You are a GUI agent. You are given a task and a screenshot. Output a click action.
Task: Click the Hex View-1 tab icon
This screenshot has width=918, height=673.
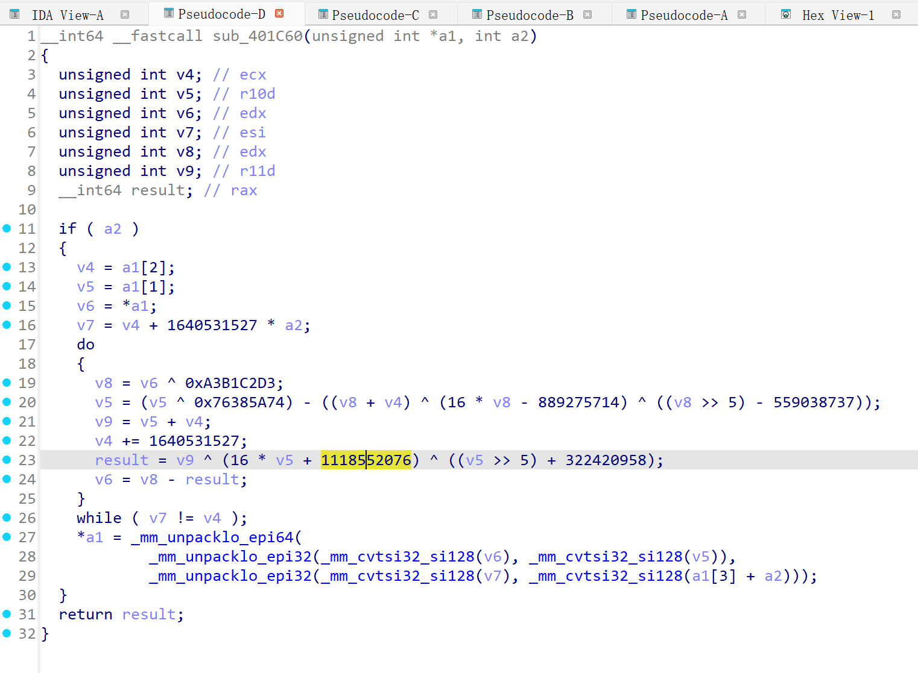pyautogui.click(x=786, y=14)
